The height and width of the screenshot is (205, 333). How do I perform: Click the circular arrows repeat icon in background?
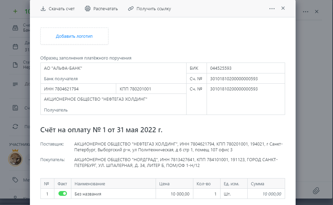click(x=15, y=126)
